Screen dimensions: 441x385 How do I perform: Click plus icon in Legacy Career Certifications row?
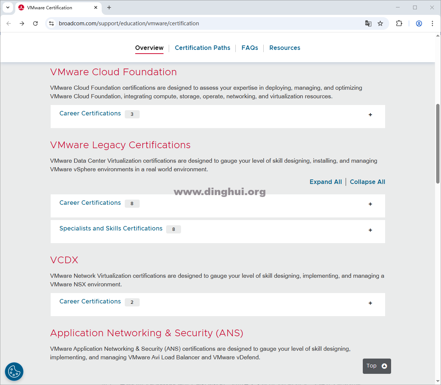(x=370, y=204)
